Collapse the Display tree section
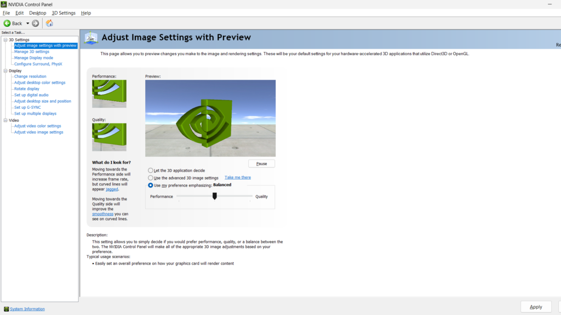The image size is (561, 315). click(x=5, y=71)
